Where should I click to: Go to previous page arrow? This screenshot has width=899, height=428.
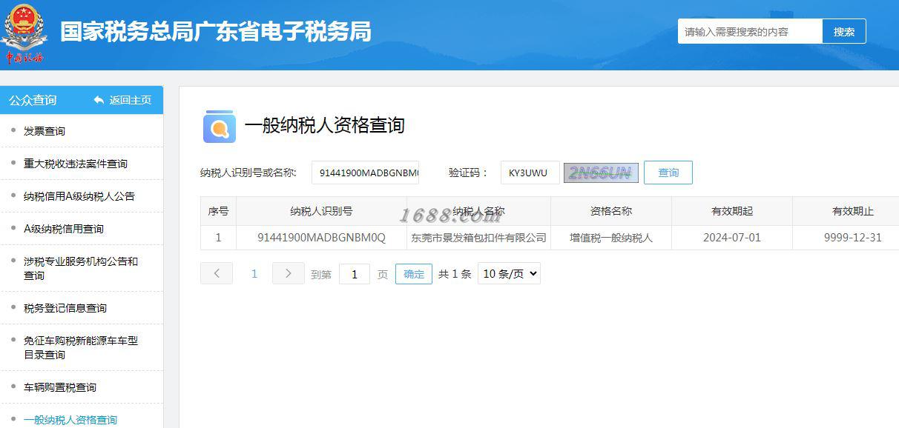point(217,273)
